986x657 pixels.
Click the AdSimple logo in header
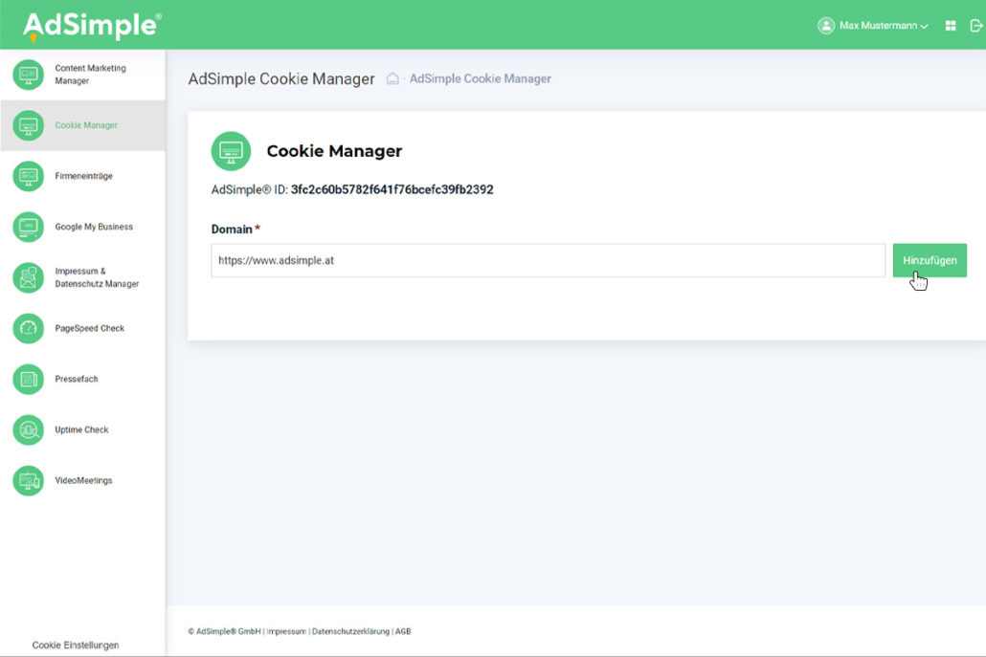coord(91,26)
